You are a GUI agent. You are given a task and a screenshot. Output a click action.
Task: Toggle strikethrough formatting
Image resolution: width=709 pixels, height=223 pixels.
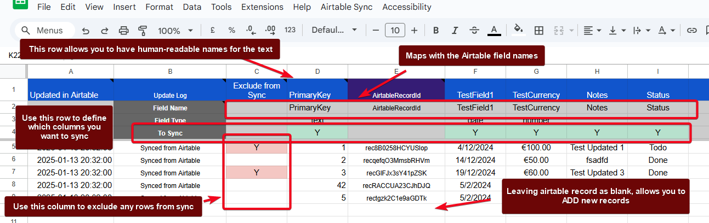[x=474, y=31]
